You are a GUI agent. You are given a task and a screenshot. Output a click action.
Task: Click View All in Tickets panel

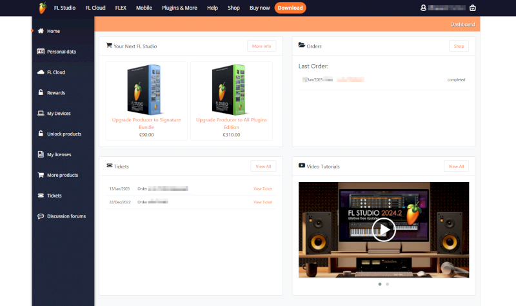(x=263, y=167)
